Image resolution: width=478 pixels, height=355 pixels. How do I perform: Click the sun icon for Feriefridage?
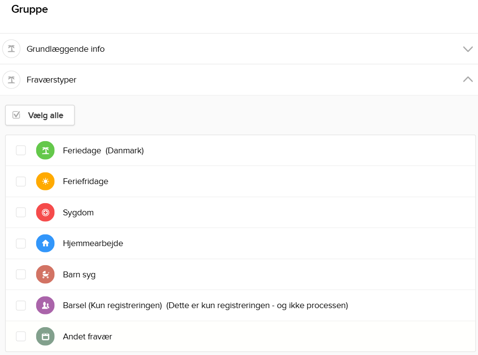45,181
